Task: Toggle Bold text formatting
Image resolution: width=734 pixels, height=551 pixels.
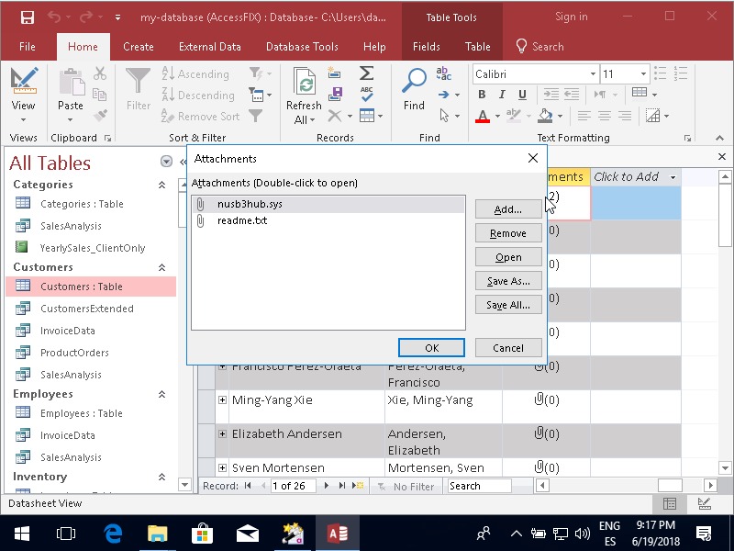Action: point(482,95)
